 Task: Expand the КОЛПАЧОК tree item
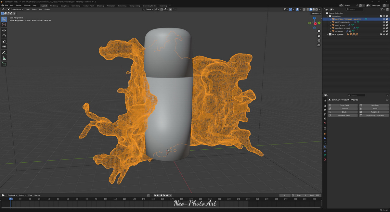click(x=330, y=25)
